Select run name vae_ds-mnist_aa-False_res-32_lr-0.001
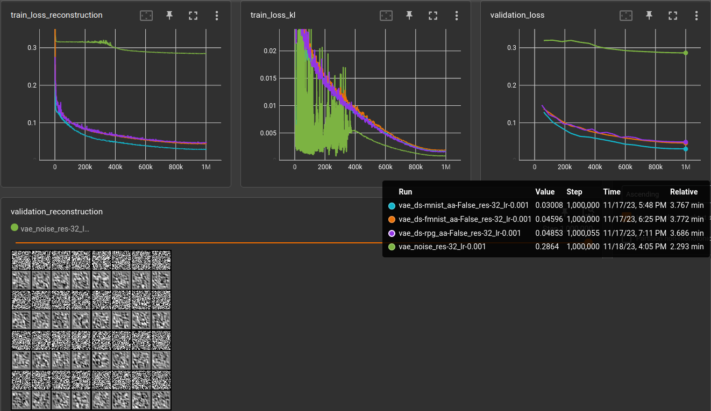The height and width of the screenshot is (411, 711). 464,205
